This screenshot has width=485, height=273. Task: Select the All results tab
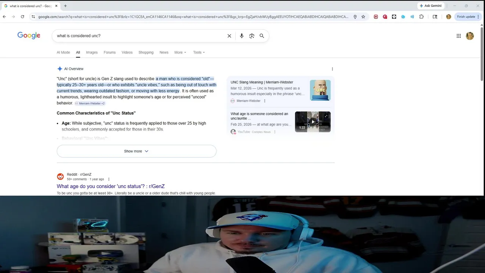78,52
